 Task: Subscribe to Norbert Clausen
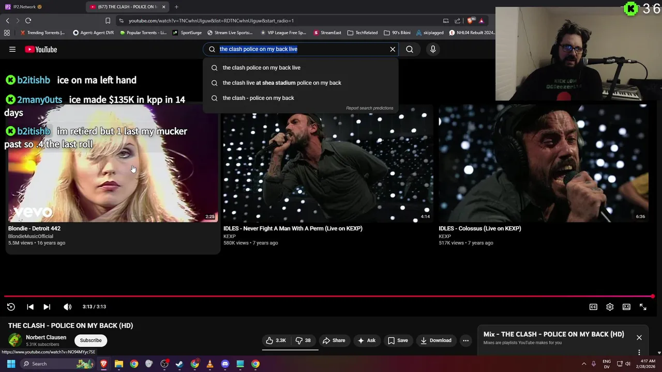pyautogui.click(x=91, y=340)
